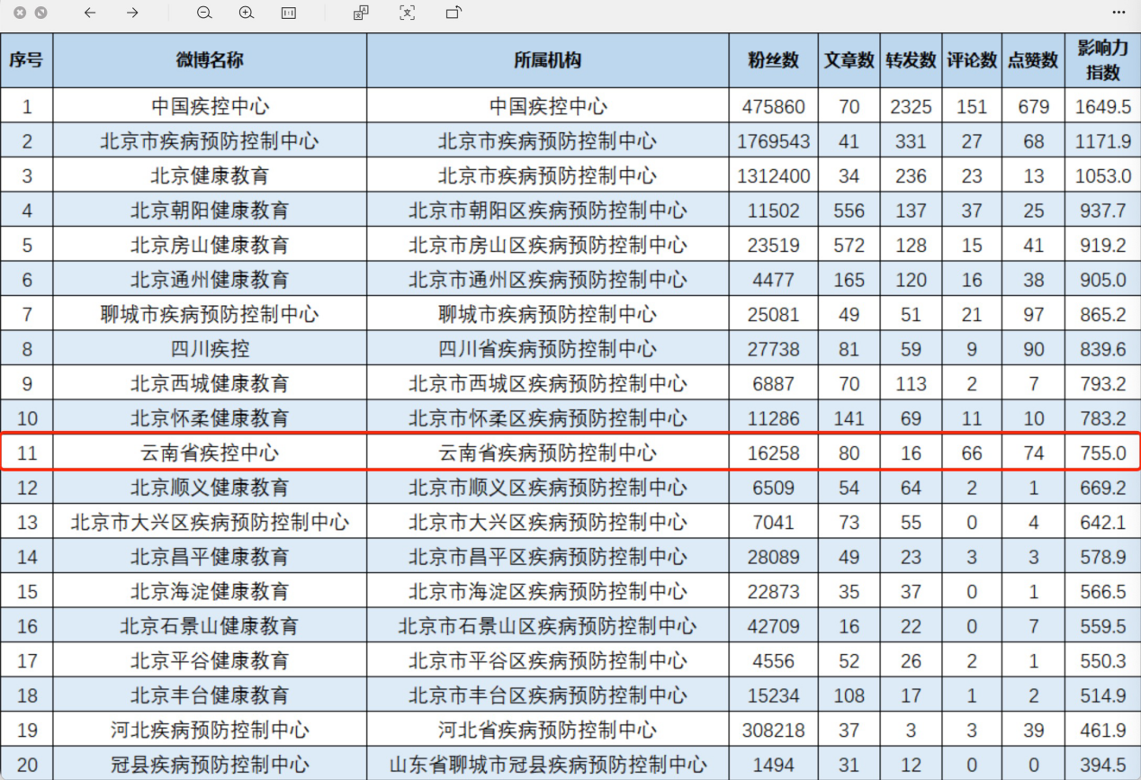Select the 北京朝阳健康教育 cell
This screenshot has width=1141, height=780.
tap(210, 211)
